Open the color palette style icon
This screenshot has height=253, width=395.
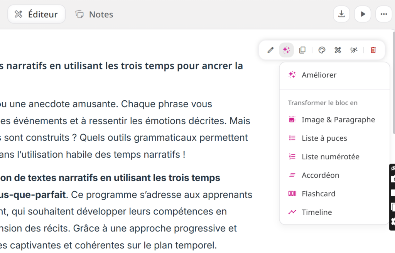(322, 50)
